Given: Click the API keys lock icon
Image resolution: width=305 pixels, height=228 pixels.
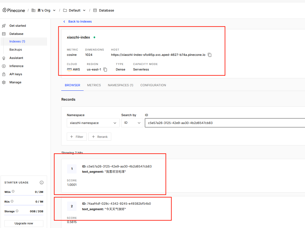Looking at the screenshot, I should click(4, 74).
